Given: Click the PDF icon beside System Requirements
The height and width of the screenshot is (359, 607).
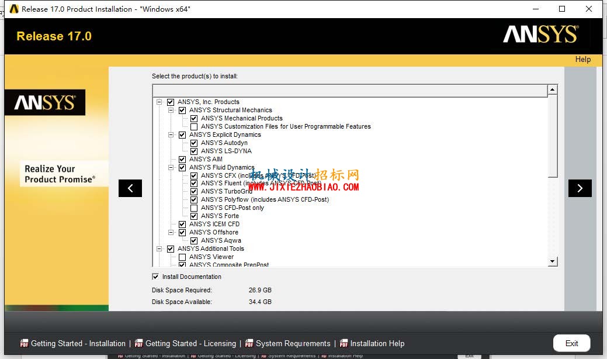Looking at the screenshot, I should pyautogui.click(x=249, y=344).
